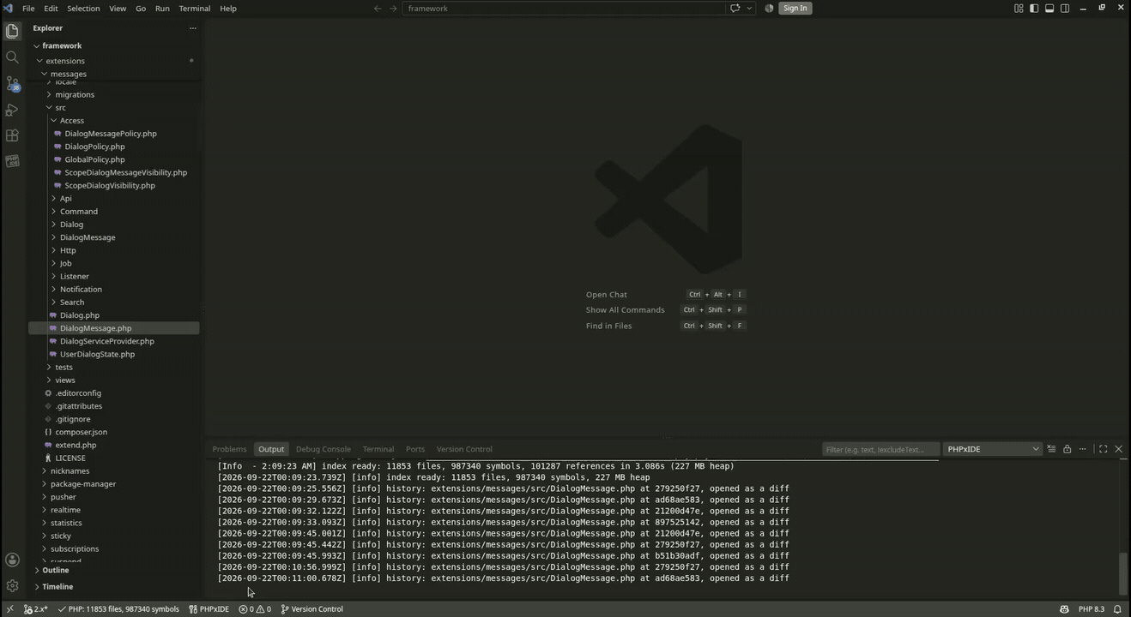Open DialogMessagePolicy.php file
This screenshot has width=1131, height=617.
(111, 134)
